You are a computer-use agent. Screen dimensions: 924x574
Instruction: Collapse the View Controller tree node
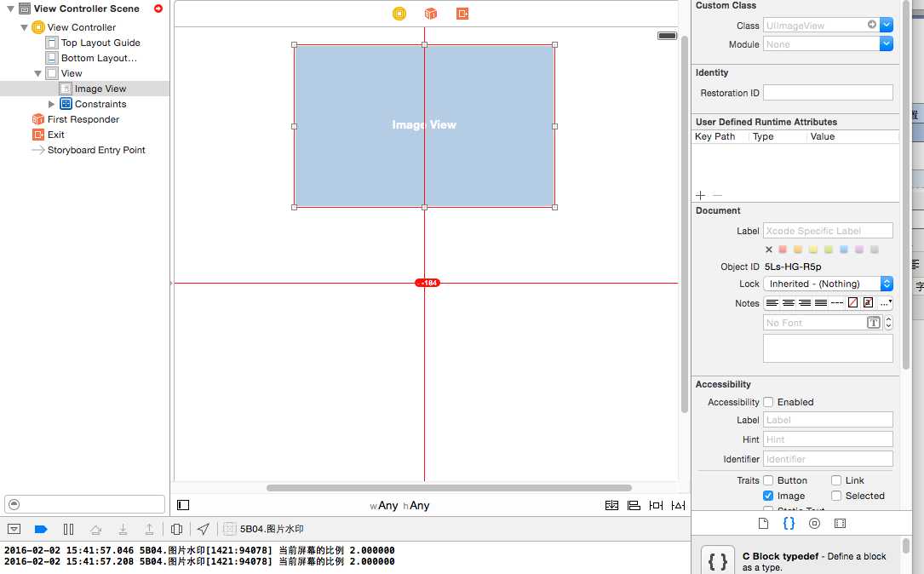(x=24, y=27)
